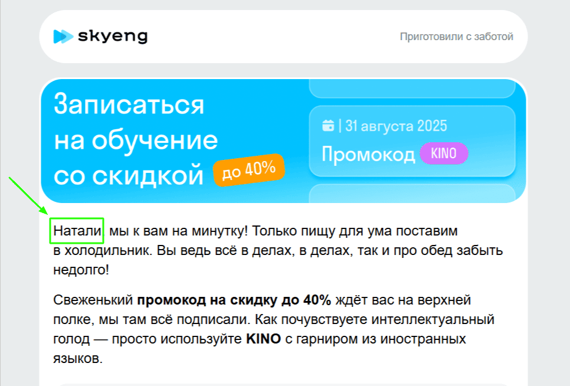570x386 pixels.
Task: Click the name 'Натали' in the greeting
Action: coord(77,231)
